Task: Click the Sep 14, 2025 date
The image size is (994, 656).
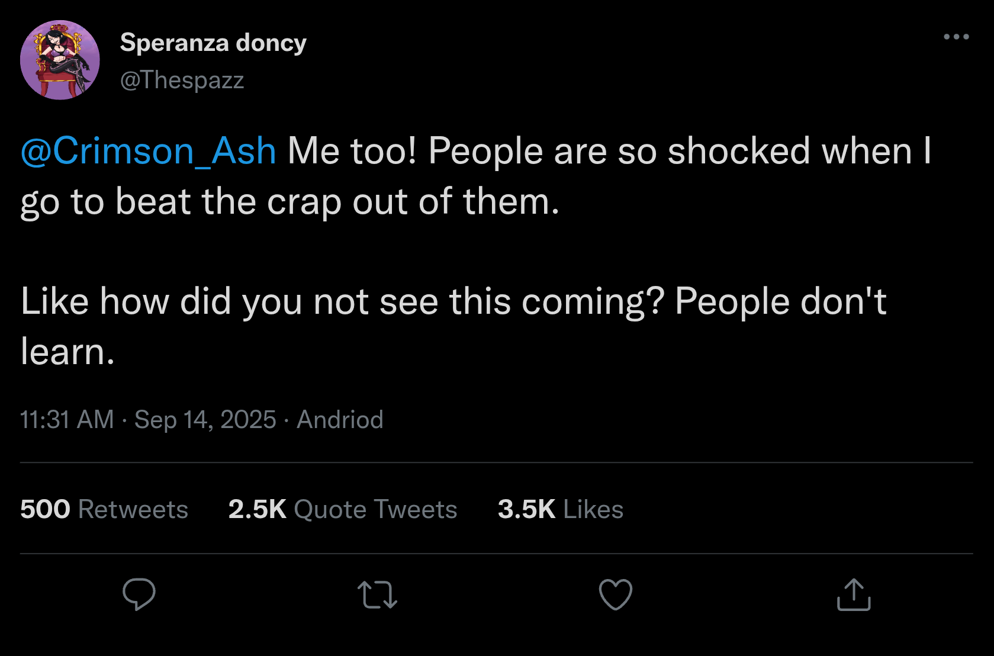Action: click(x=205, y=420)
